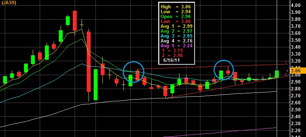Select the Avg 2 = 2.97 row
The image size is (306, 137).
pyautogui.click(x=176, y=31)
